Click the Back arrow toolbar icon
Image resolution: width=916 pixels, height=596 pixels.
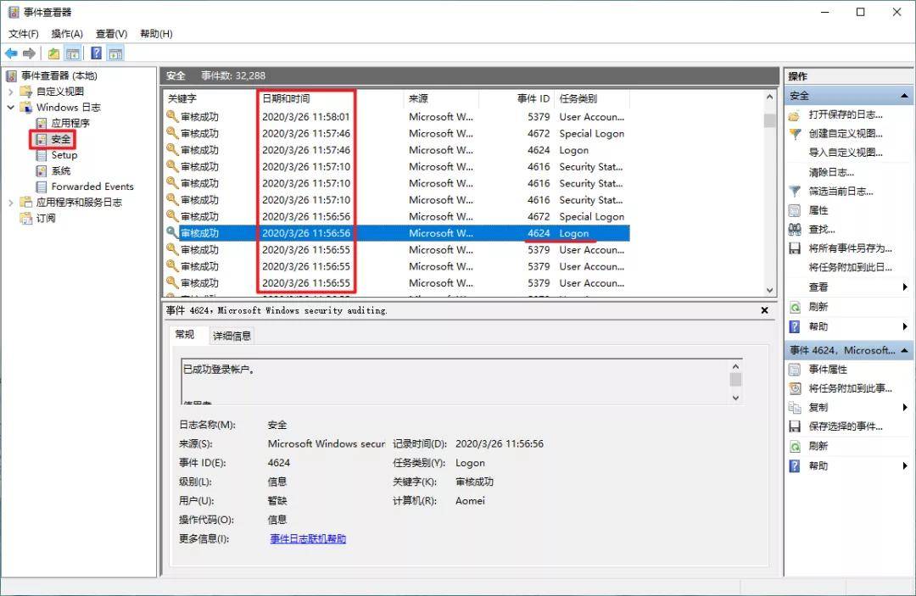11,53
